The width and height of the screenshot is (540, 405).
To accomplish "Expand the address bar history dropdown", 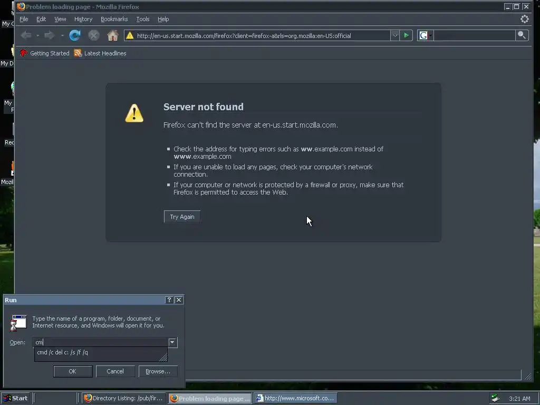I will [395, 35].
